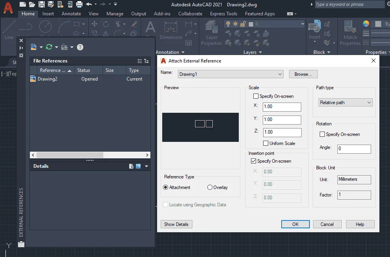
Task: Open the Output ribbon tab
Action: 139,14
